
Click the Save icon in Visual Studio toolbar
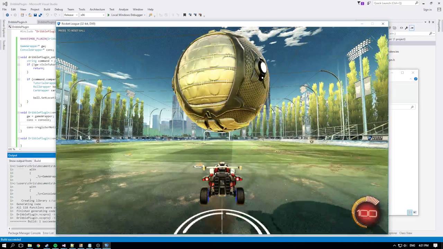(x=35, y=15)
